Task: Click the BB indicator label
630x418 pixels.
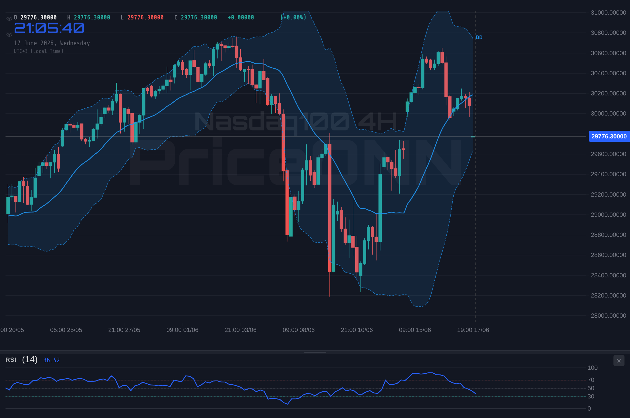Action: point(479,37)
